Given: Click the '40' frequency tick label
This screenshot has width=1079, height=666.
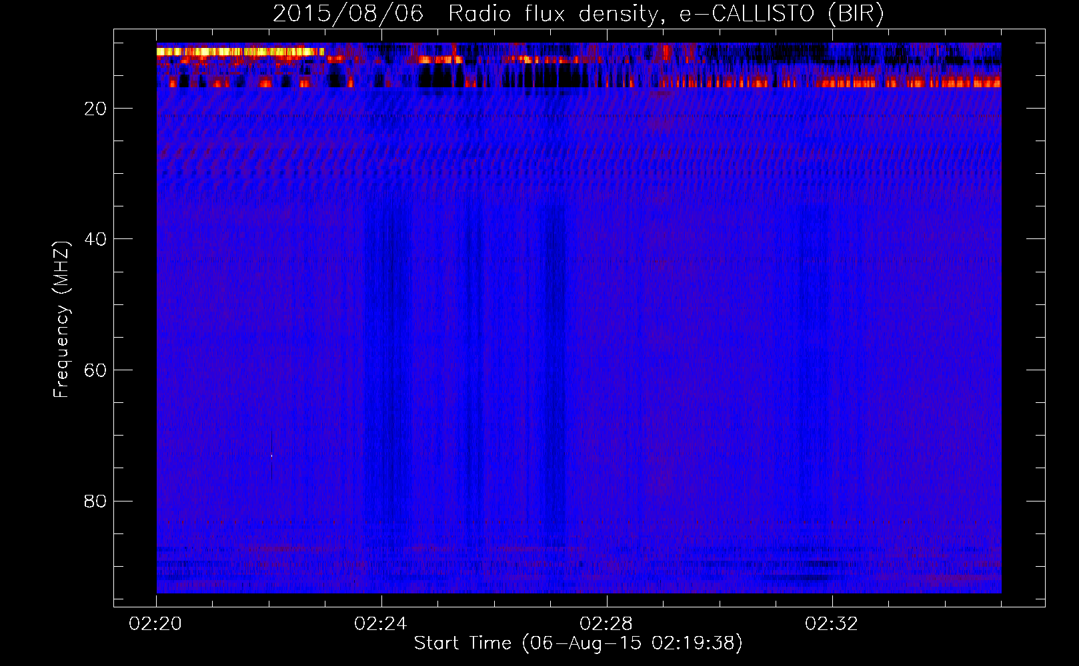Looking at the screenshot, I should [95, 239].
